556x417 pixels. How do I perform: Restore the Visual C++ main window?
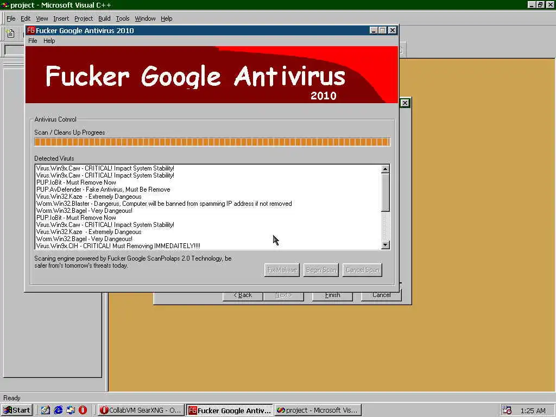540,4
